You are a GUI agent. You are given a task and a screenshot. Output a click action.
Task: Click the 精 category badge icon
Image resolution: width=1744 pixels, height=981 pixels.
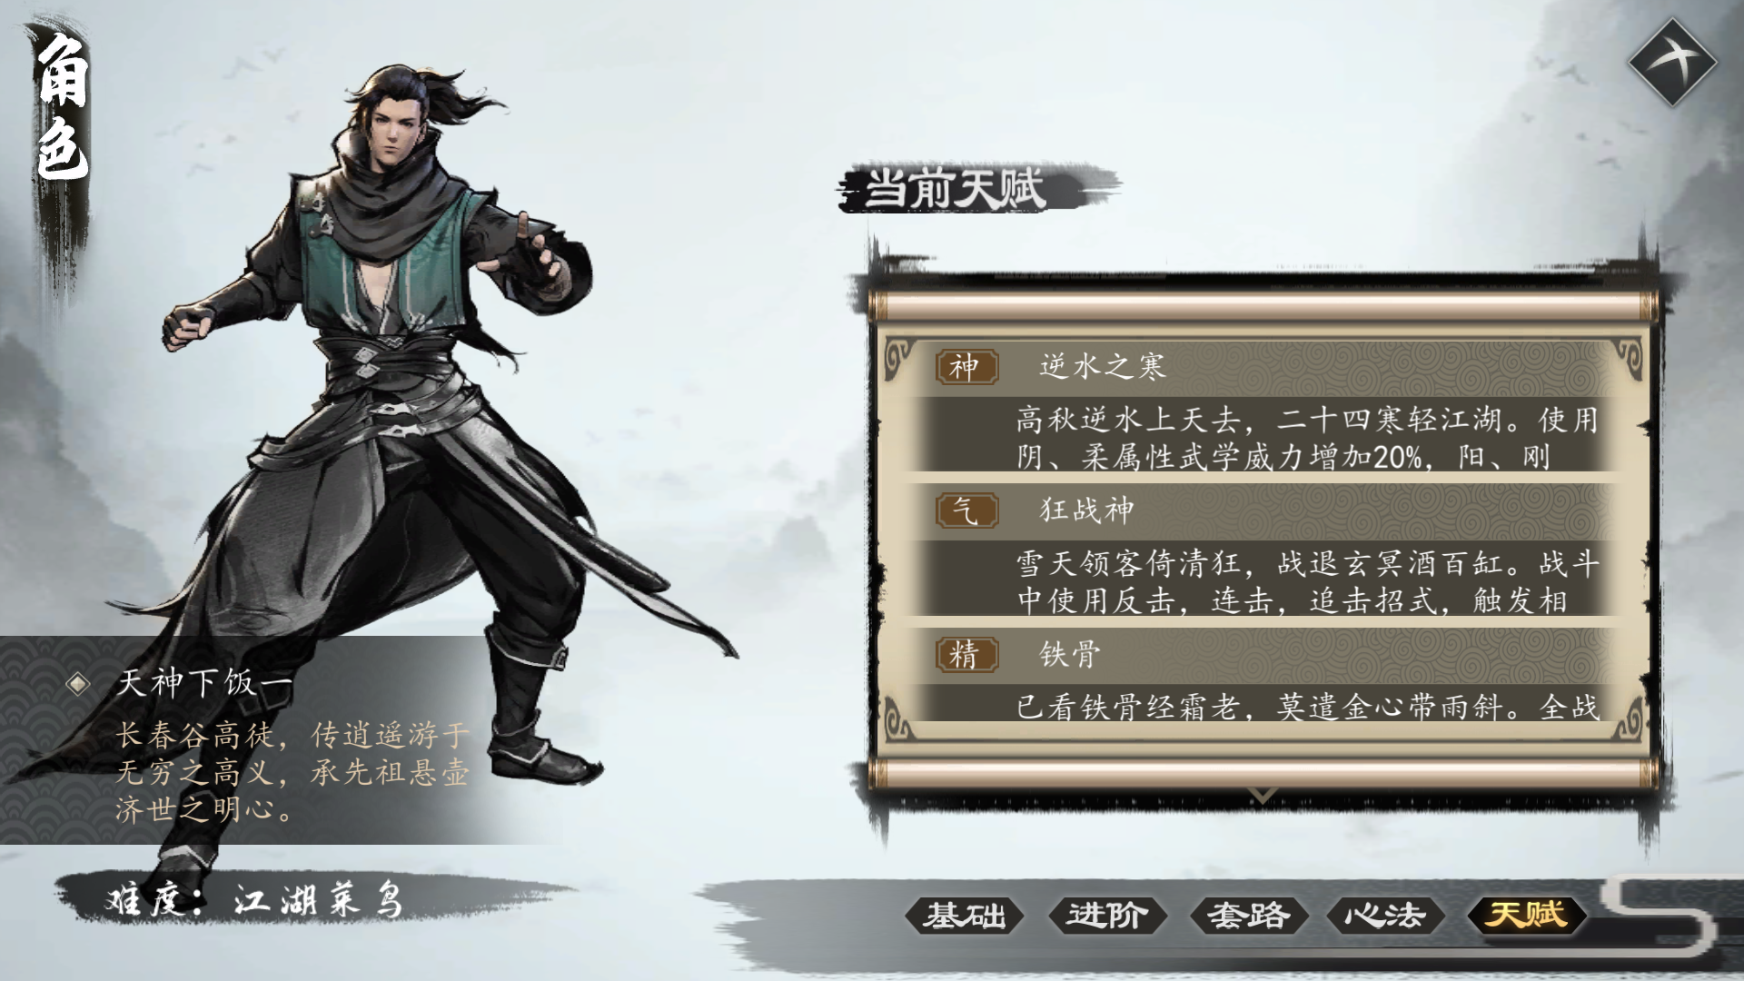pyautogui.click(x=966, y=654)
